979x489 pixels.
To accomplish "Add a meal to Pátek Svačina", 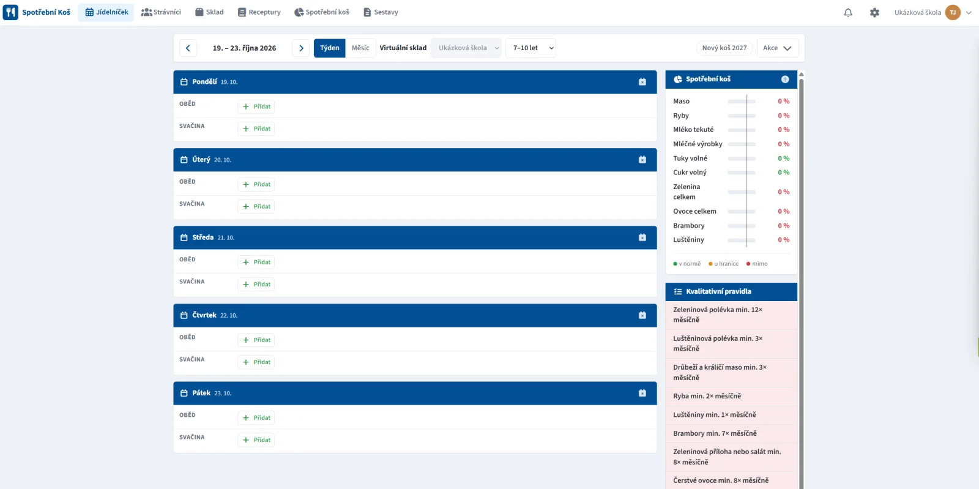I will (x=256, y=439).
